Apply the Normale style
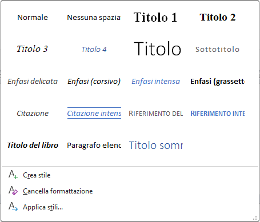 33,17
